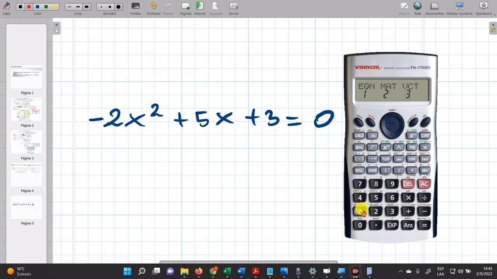Switch to Pizarra board mode
Screen dimensions: 497x279
pyautogui.click(x=404, y=7)
